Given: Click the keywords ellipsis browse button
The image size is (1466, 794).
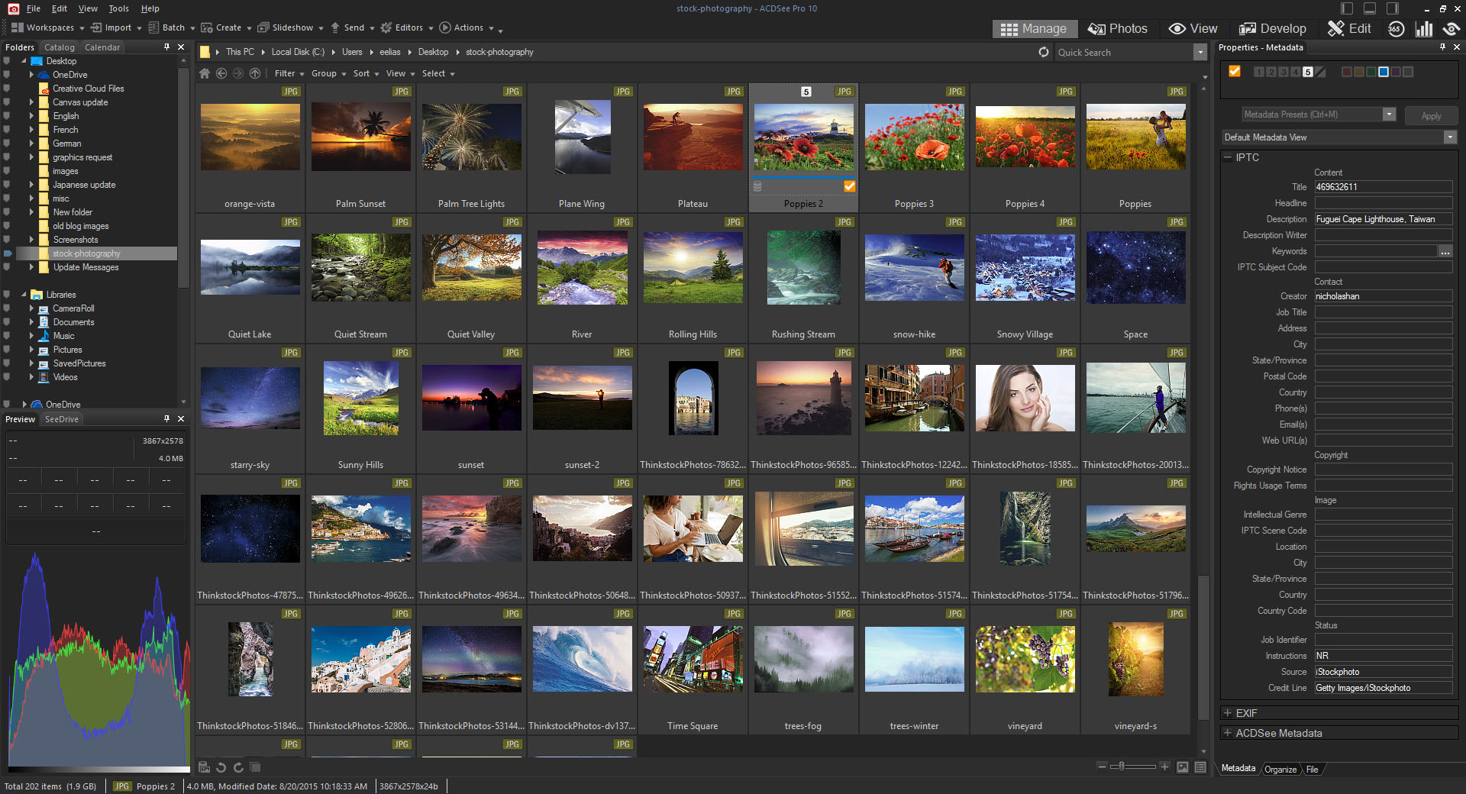Looking at the screenshot, I should pos(1445,251).
